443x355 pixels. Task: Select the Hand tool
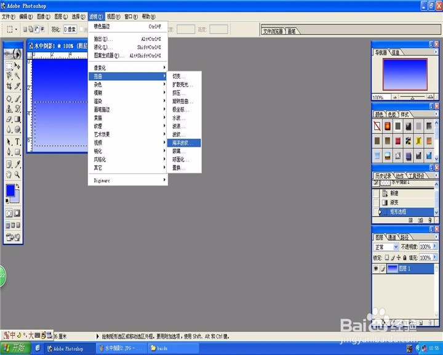tap(9, 174)
